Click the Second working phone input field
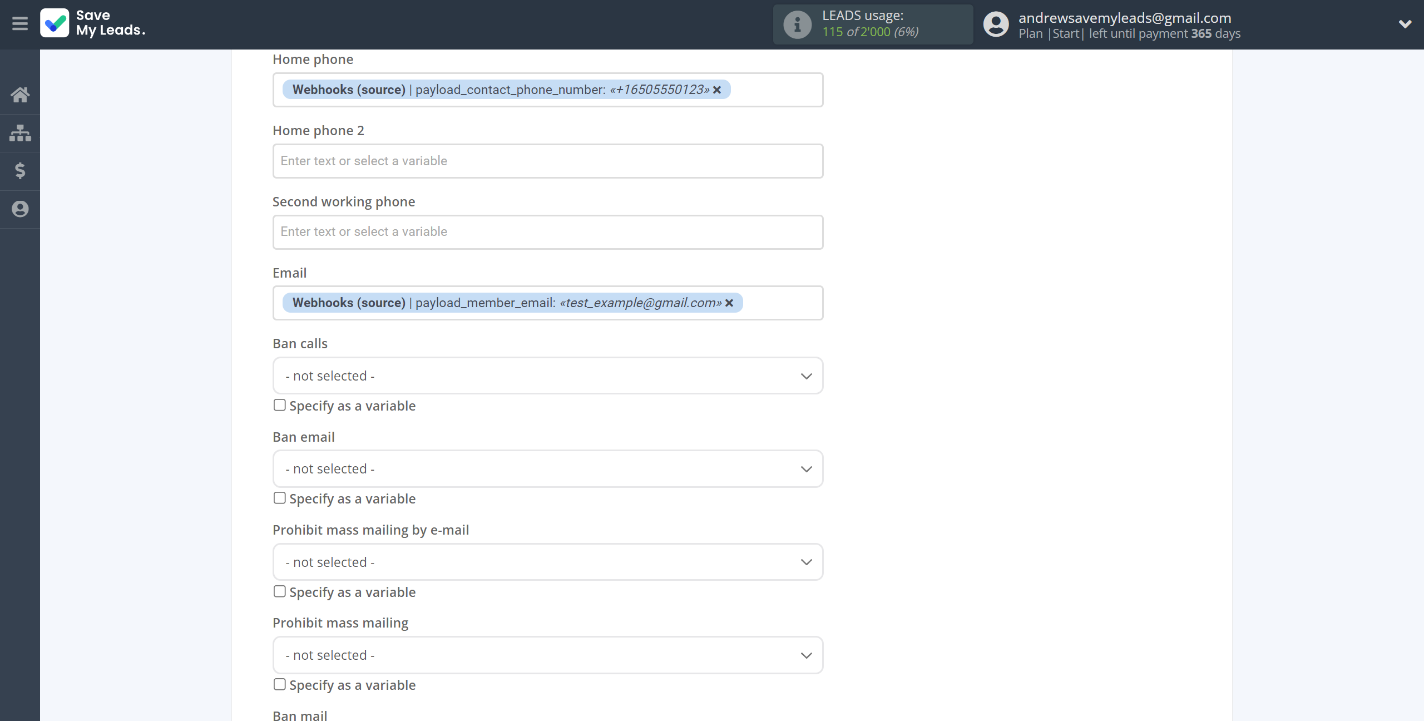 pyautogui.click(x=548, y=232)
